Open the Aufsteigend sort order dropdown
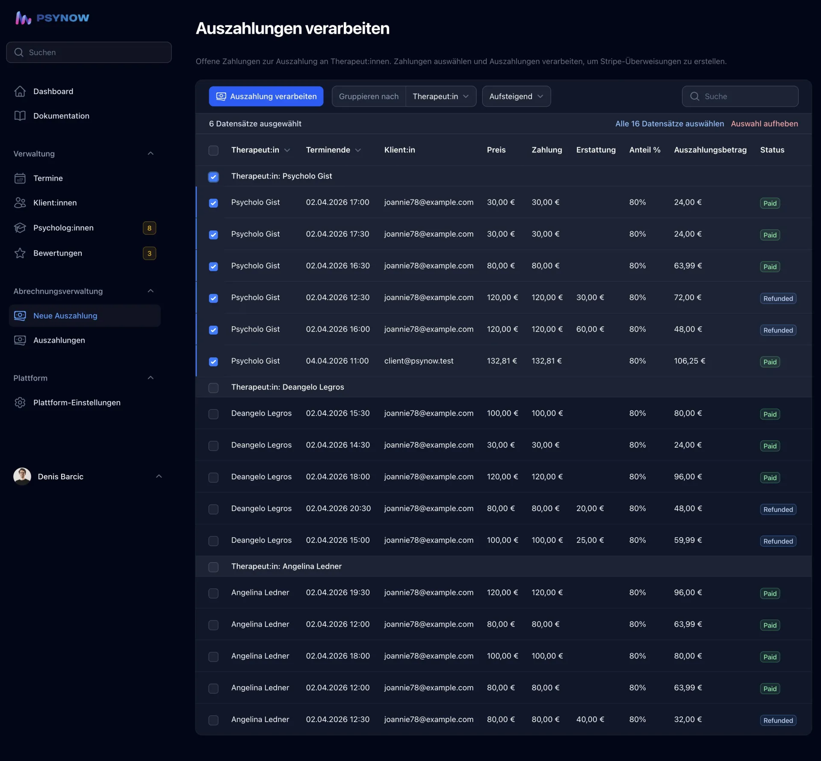 pos(516,96)
